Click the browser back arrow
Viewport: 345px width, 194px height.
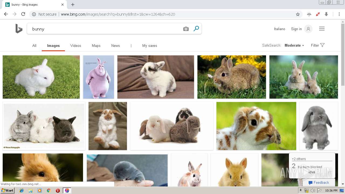coord(6,14)
